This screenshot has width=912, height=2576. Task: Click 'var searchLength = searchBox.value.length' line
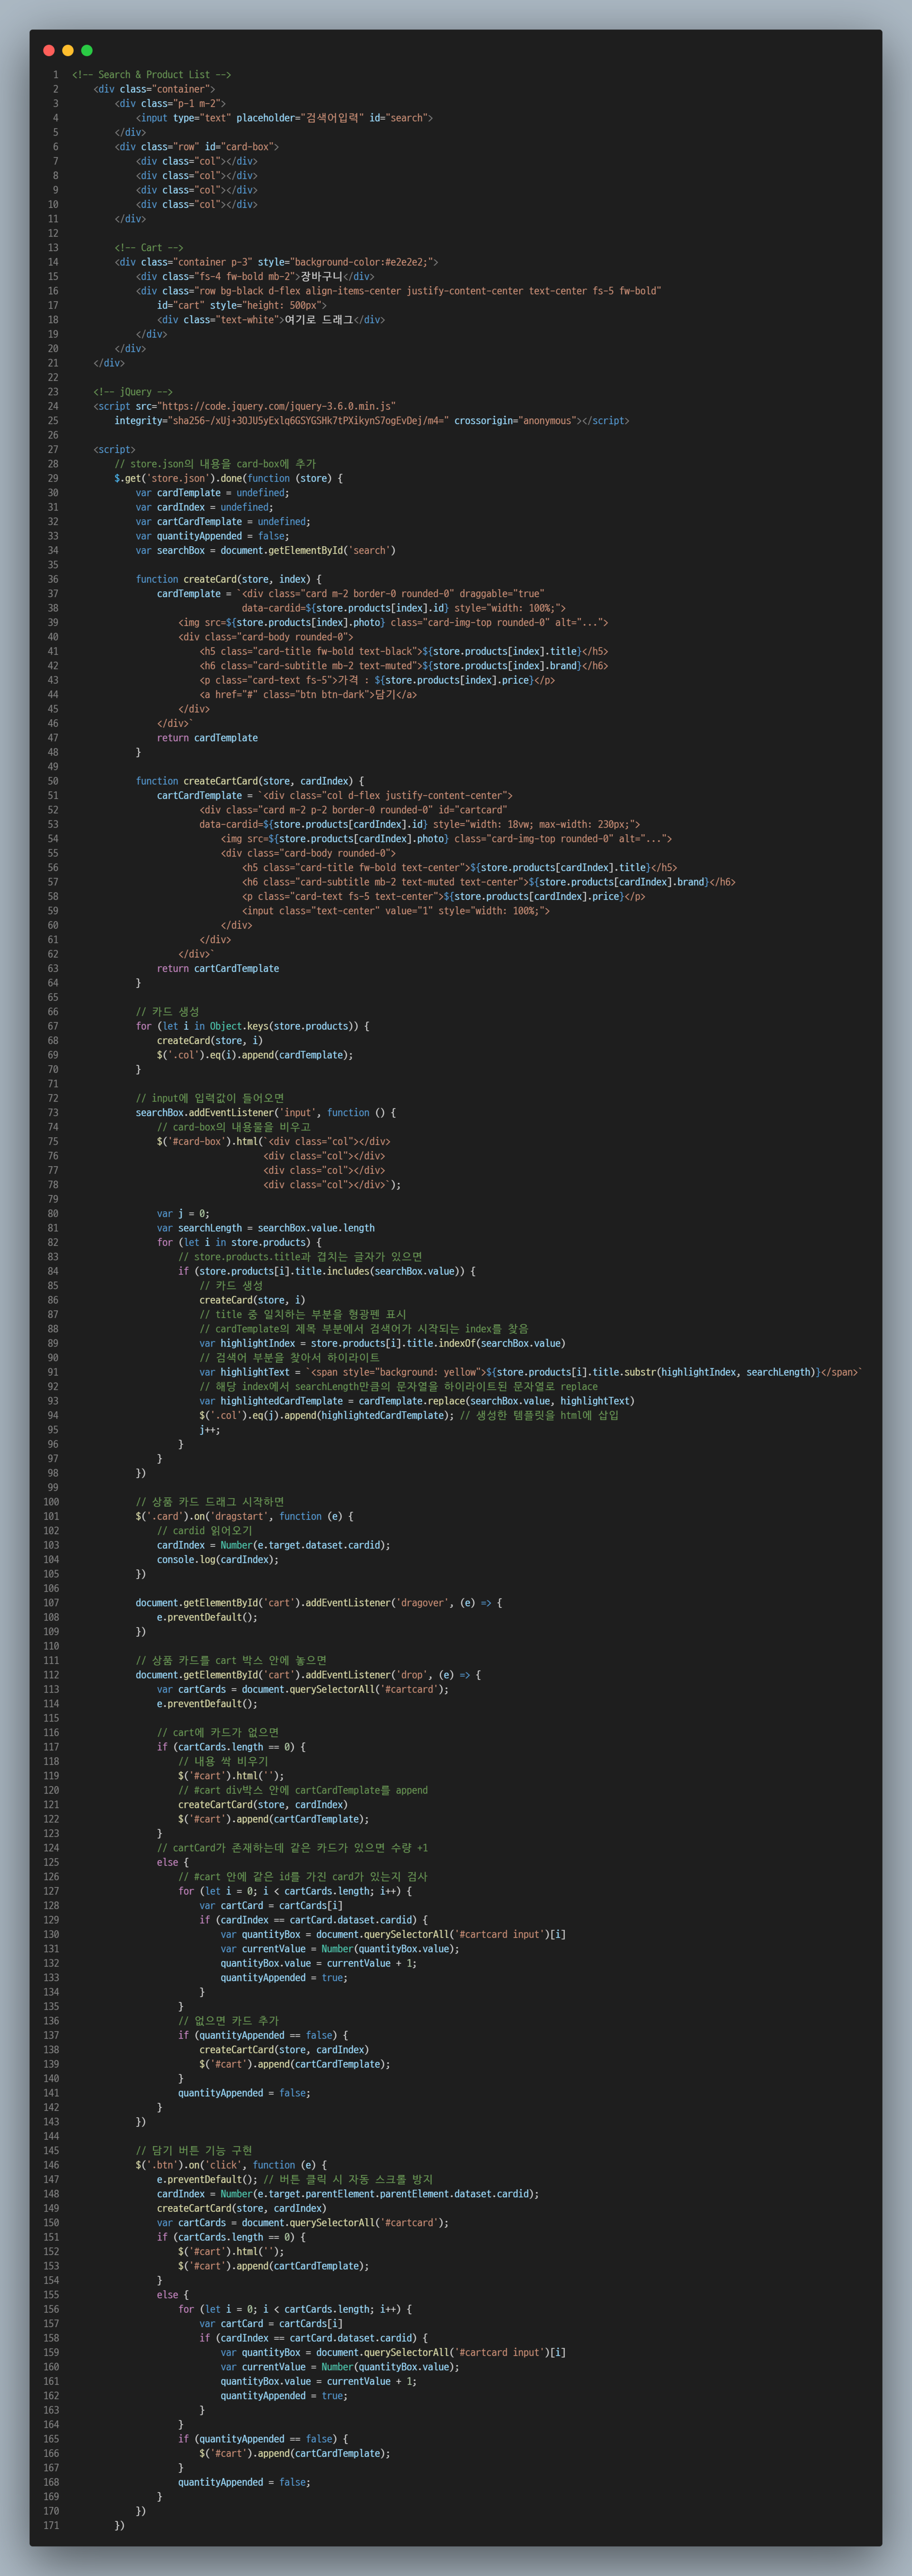click(266, 1228)
